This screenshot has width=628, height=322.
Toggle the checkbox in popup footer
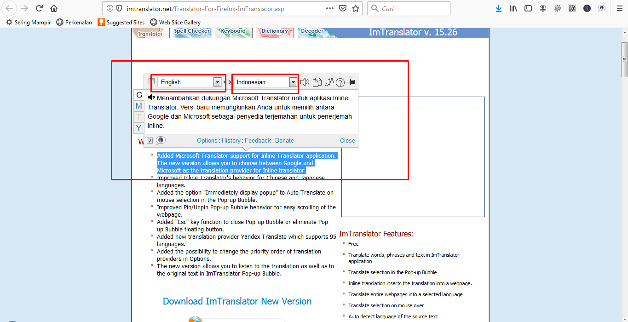(x=150, y=140)
